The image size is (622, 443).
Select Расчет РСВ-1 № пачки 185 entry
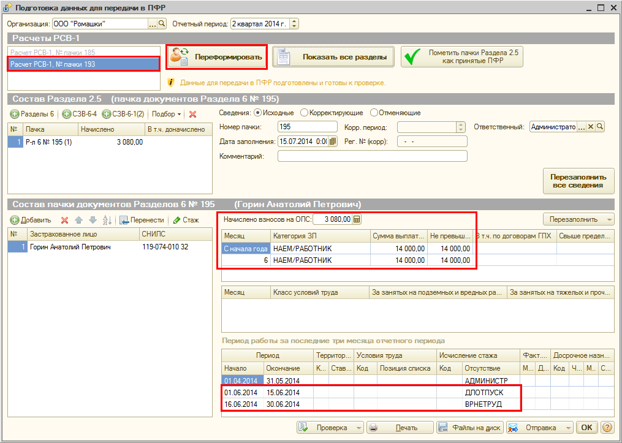click(53, 53)
